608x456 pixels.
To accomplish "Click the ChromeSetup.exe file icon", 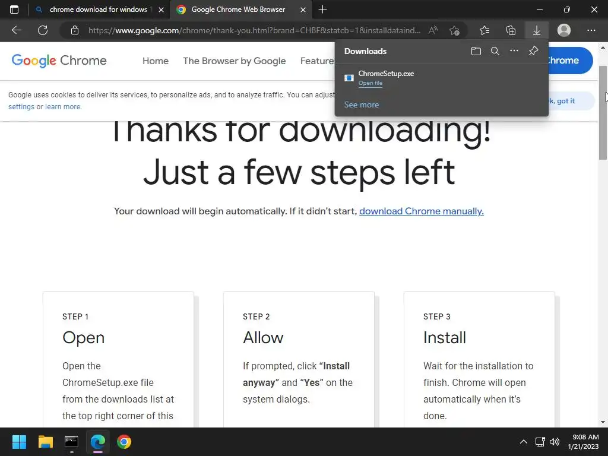I will [x=349, y=78].
